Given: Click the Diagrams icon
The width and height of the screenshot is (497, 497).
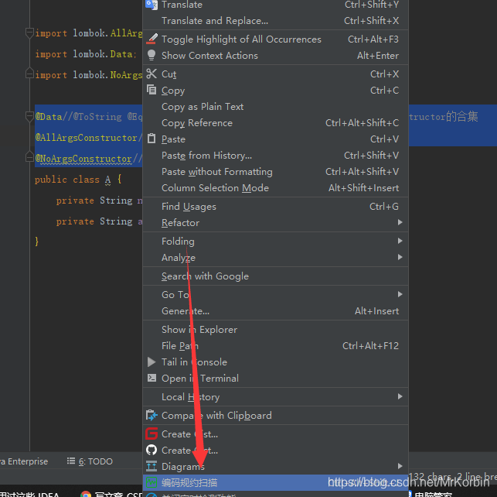Looking at the screenshot, I should (151, 466).
